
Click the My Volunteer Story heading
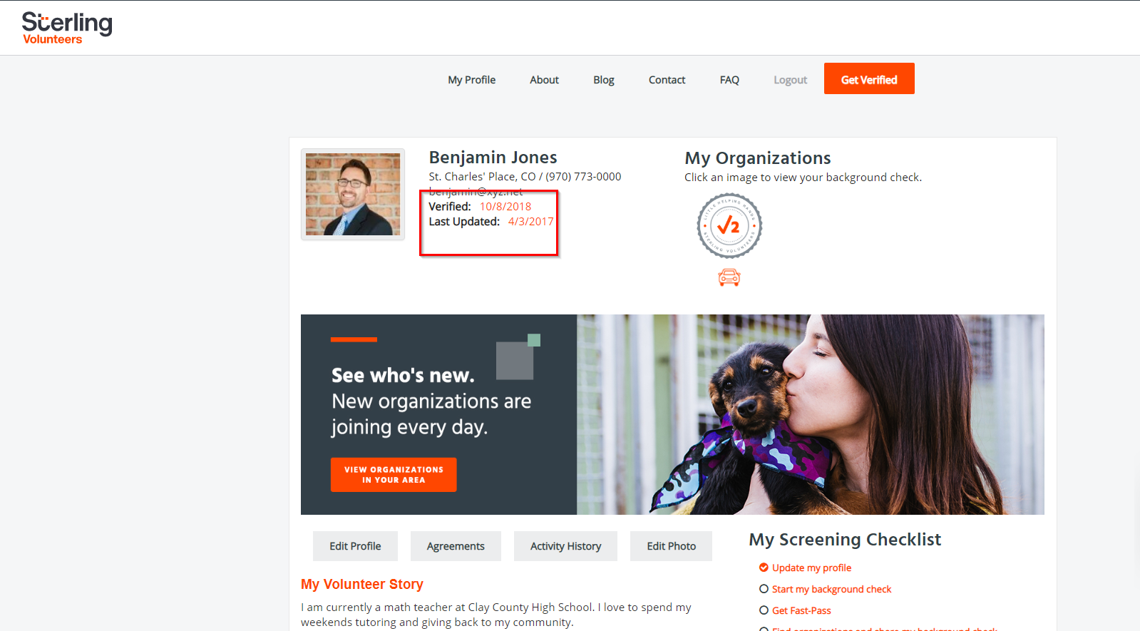click(362, 584)
